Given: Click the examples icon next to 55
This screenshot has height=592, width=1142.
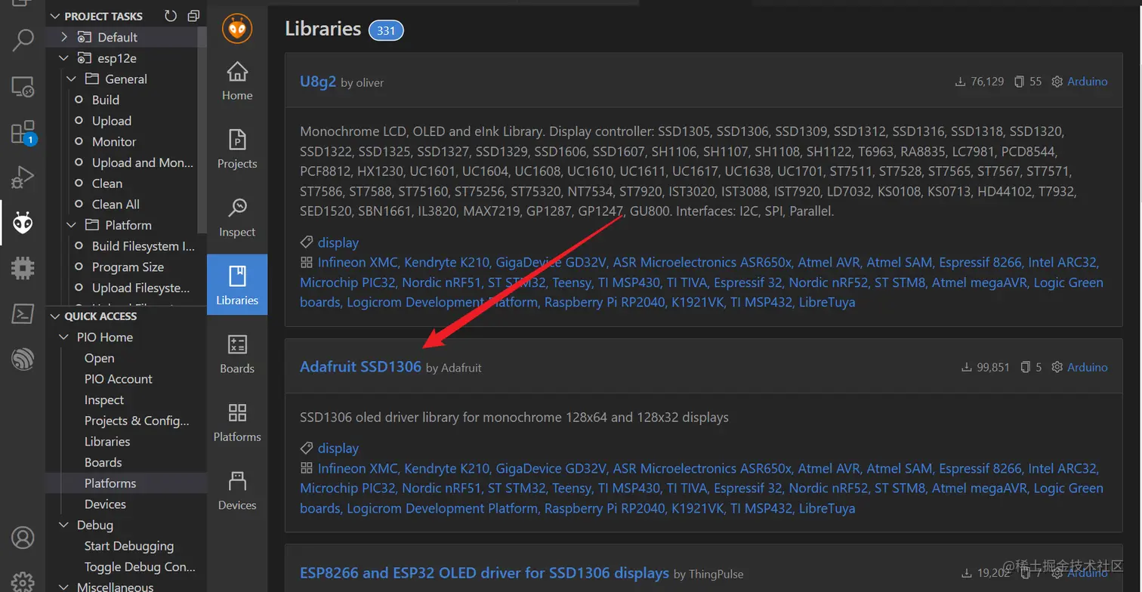Looking at the screenshot, I should coord(1019,82).
